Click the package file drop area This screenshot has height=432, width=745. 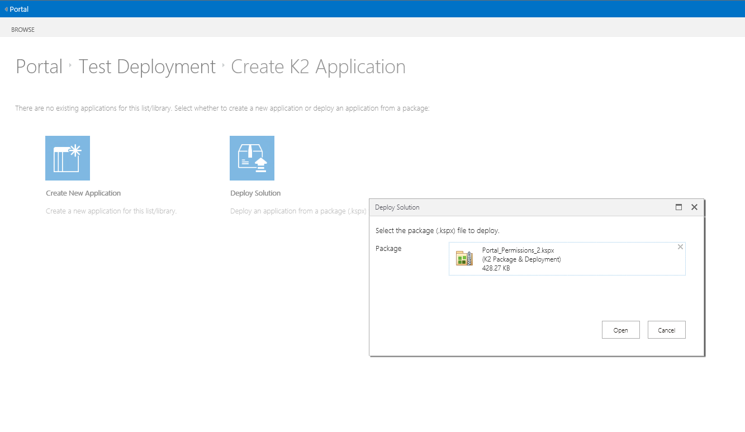(x=567, y=259)
